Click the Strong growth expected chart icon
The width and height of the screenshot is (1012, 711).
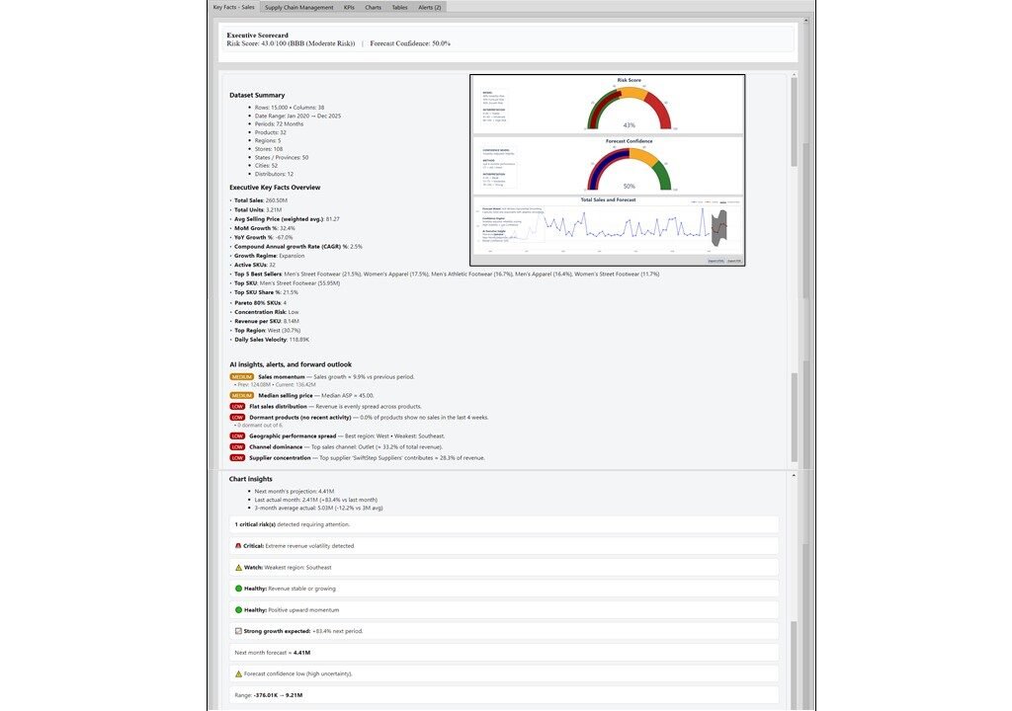238,631
